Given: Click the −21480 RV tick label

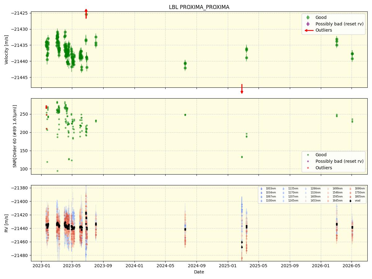Looking at the screenshot, I should pyautogui.click(x=20, y=255).
